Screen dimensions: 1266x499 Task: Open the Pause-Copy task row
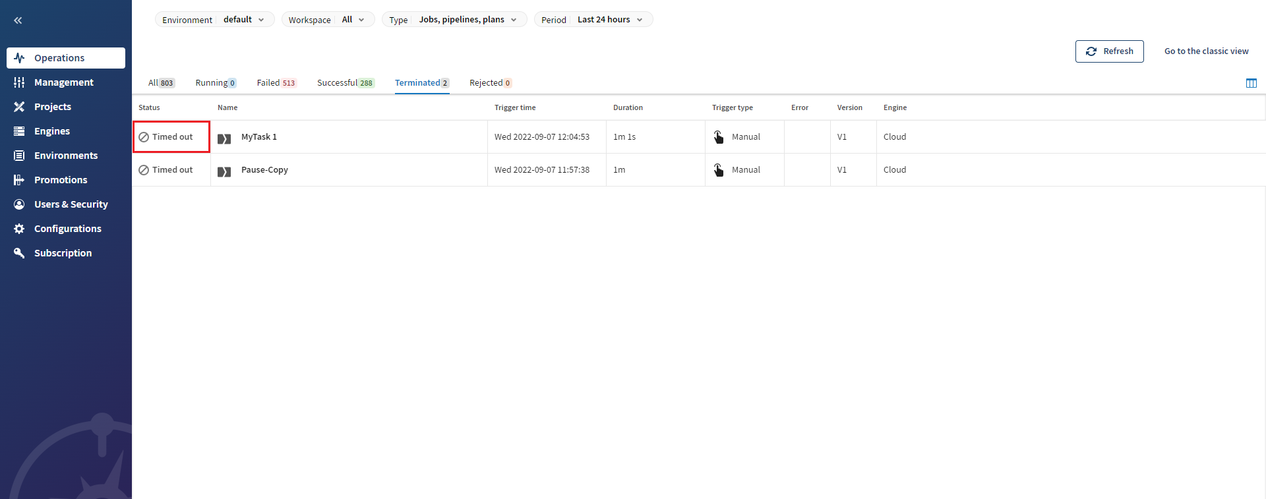[x=264, y=170]
